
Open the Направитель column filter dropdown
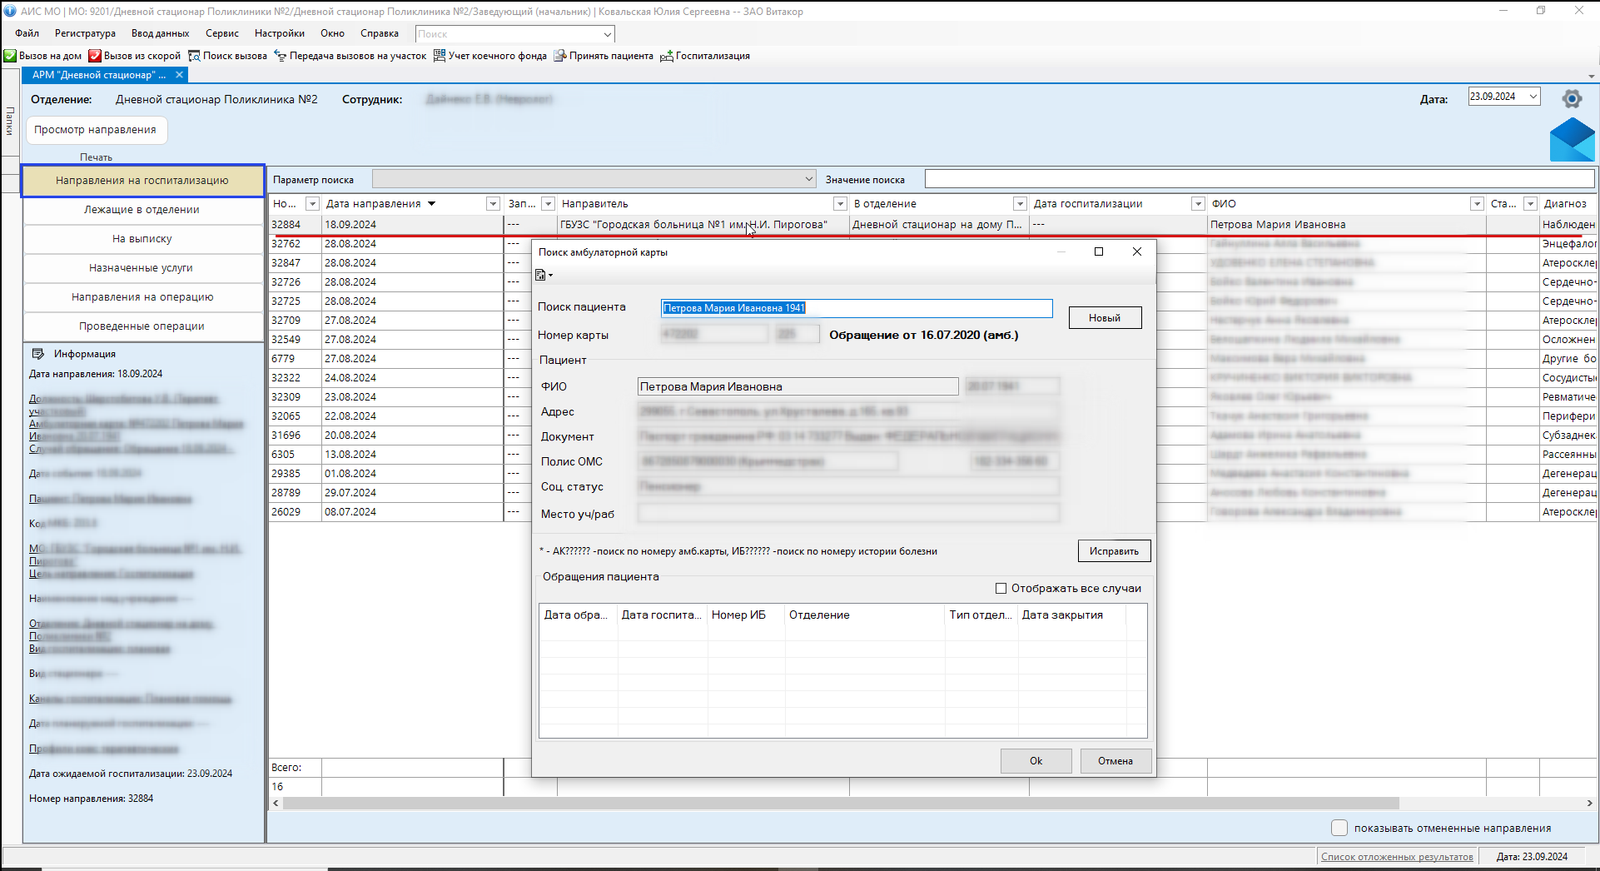840,204
